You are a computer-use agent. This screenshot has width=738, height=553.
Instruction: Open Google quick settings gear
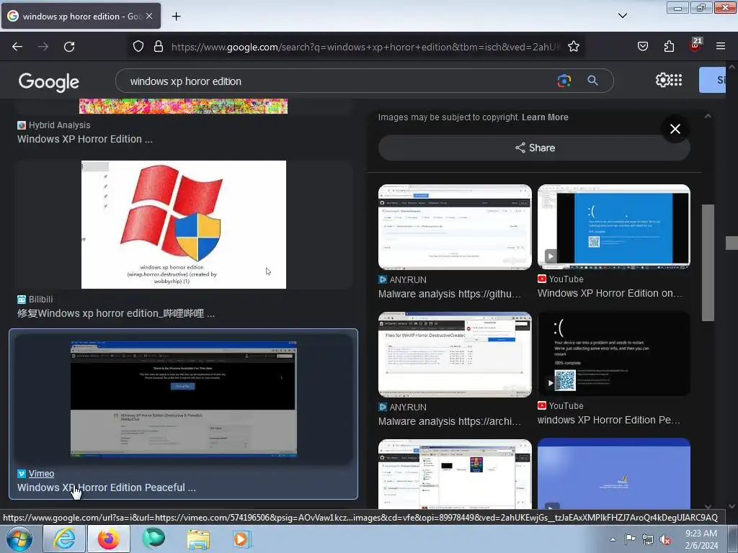coord(662,80)
